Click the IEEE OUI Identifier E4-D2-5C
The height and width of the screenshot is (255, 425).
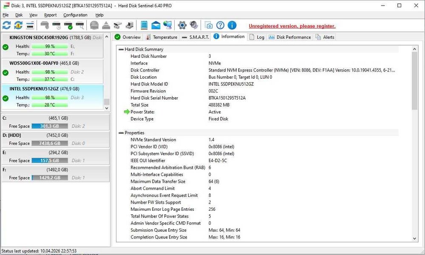tap(218, 160)
